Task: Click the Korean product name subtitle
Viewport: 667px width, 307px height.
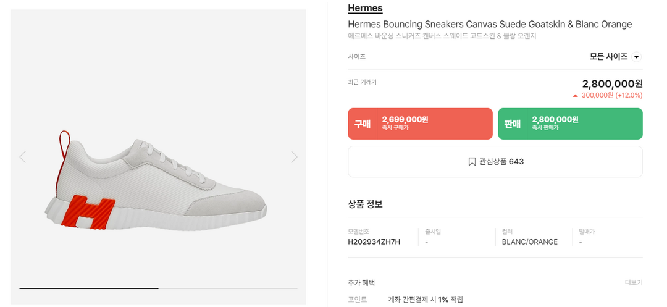Action: click(442, 36)
